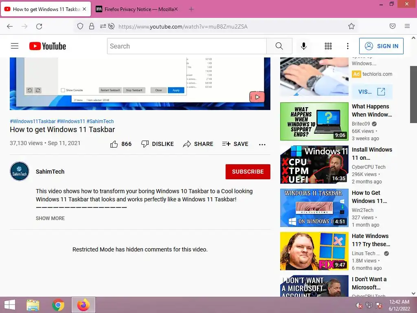Open the site permissions icon in address bar
The width and height of the screenshot is (417, 313).
(x=103, y=26)
